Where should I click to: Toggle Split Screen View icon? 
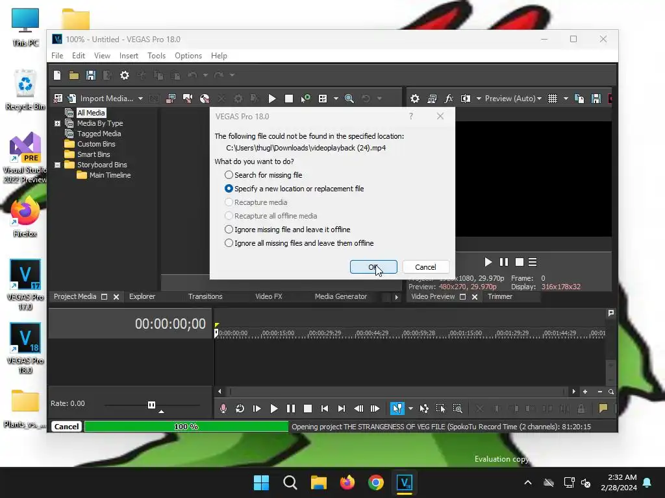click(465, 99)
